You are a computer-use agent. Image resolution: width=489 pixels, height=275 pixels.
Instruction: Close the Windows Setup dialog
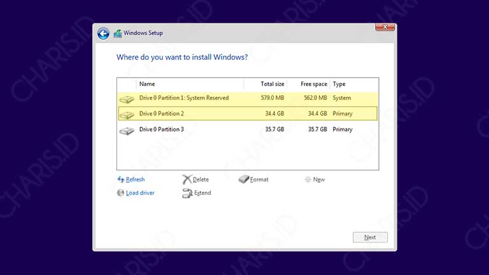pyautogui.click(x=385, y=27)
